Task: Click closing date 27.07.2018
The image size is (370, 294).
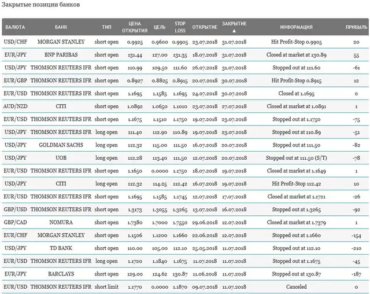Action: point(234,106)
